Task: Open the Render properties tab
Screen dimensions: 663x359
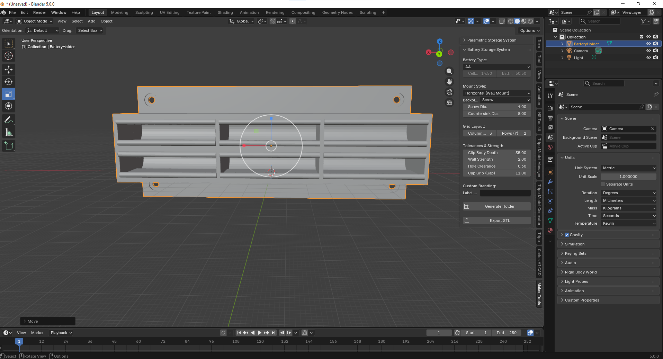Action: (550, 108)
